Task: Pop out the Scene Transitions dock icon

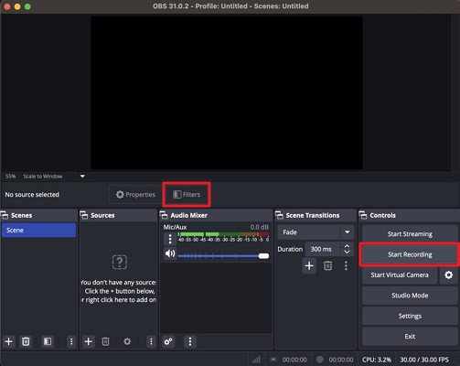Action: pos(279,215)
